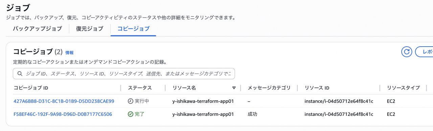Click the in-progress clock status icon

point(131,101)
